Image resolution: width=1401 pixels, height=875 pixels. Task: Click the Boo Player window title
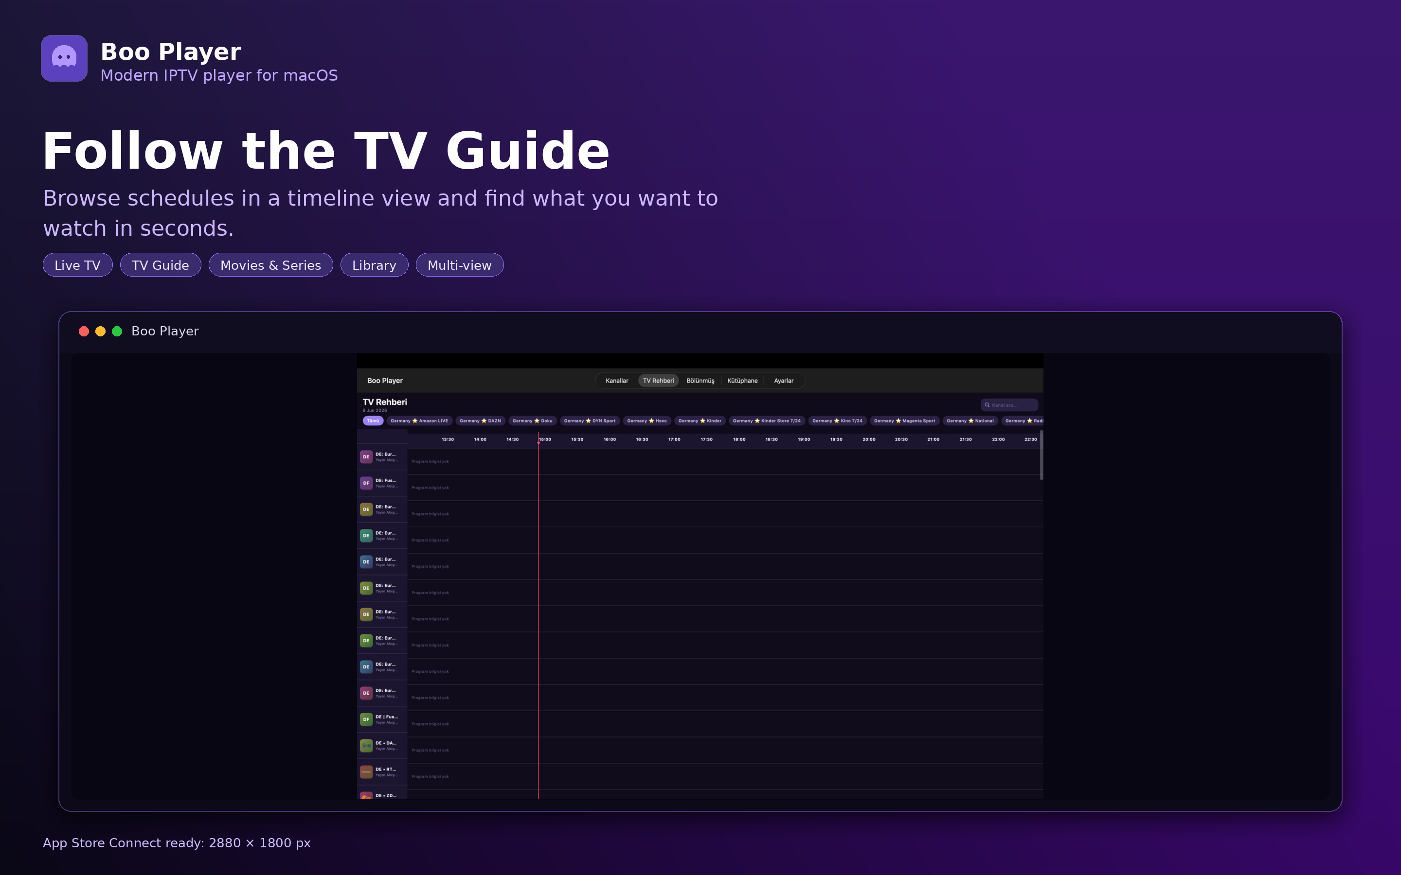click(165, 331)
